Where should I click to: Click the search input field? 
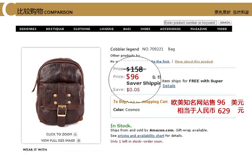[x=190, y=22]
